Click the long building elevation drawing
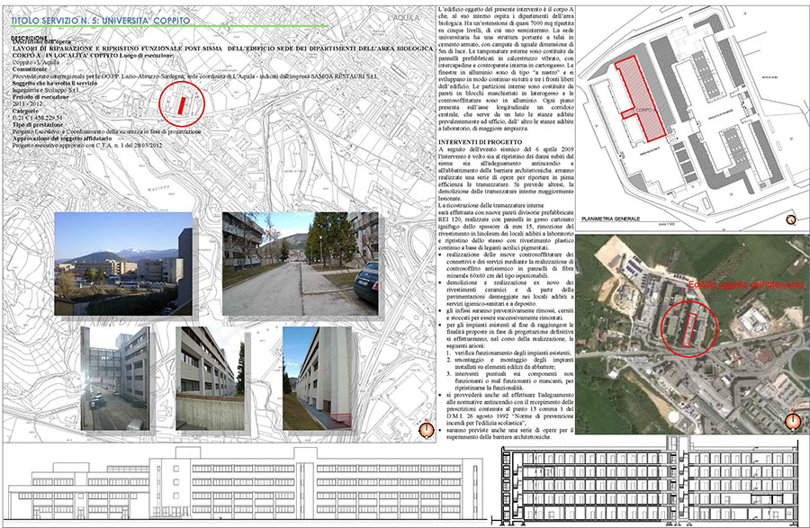The image size is (810, 528). tap(246, 483)
